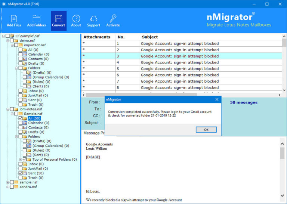Sort by the Subject column header
Screen dimensions: 287x204
pyautogui.click(x=211, y=37)
